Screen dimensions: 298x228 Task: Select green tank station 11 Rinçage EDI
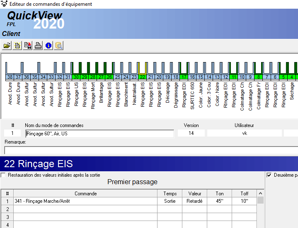click(234, 77)
